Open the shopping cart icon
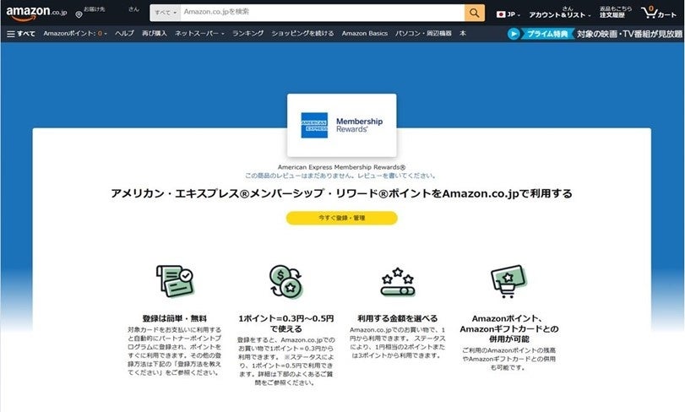Screen dimensions: 685x412 650,13
